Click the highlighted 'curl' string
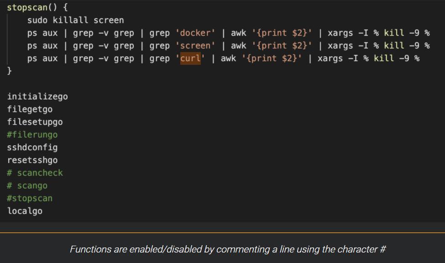This screenshot has height=263, width=445. click(x=190, y=58)
